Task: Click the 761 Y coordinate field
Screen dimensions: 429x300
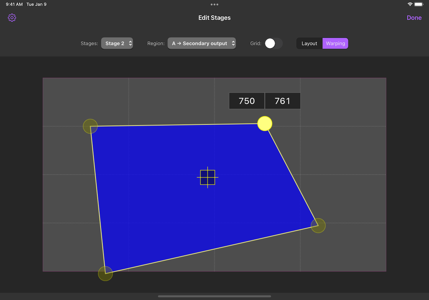Action: [282, 101]
